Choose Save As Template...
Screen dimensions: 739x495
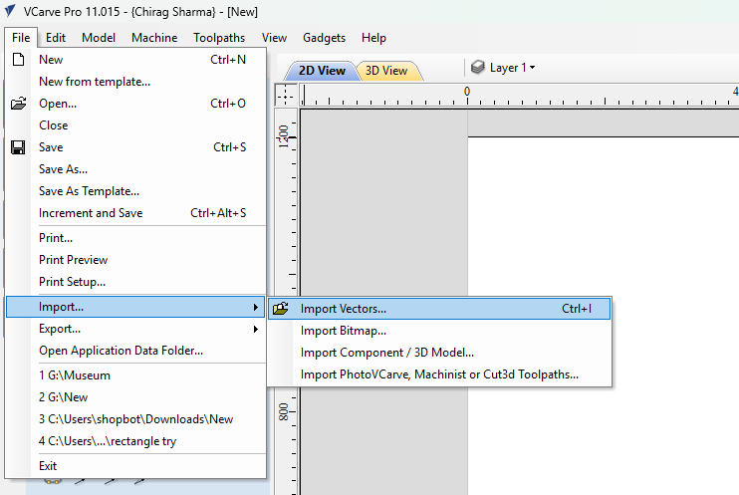click(135, 191)
